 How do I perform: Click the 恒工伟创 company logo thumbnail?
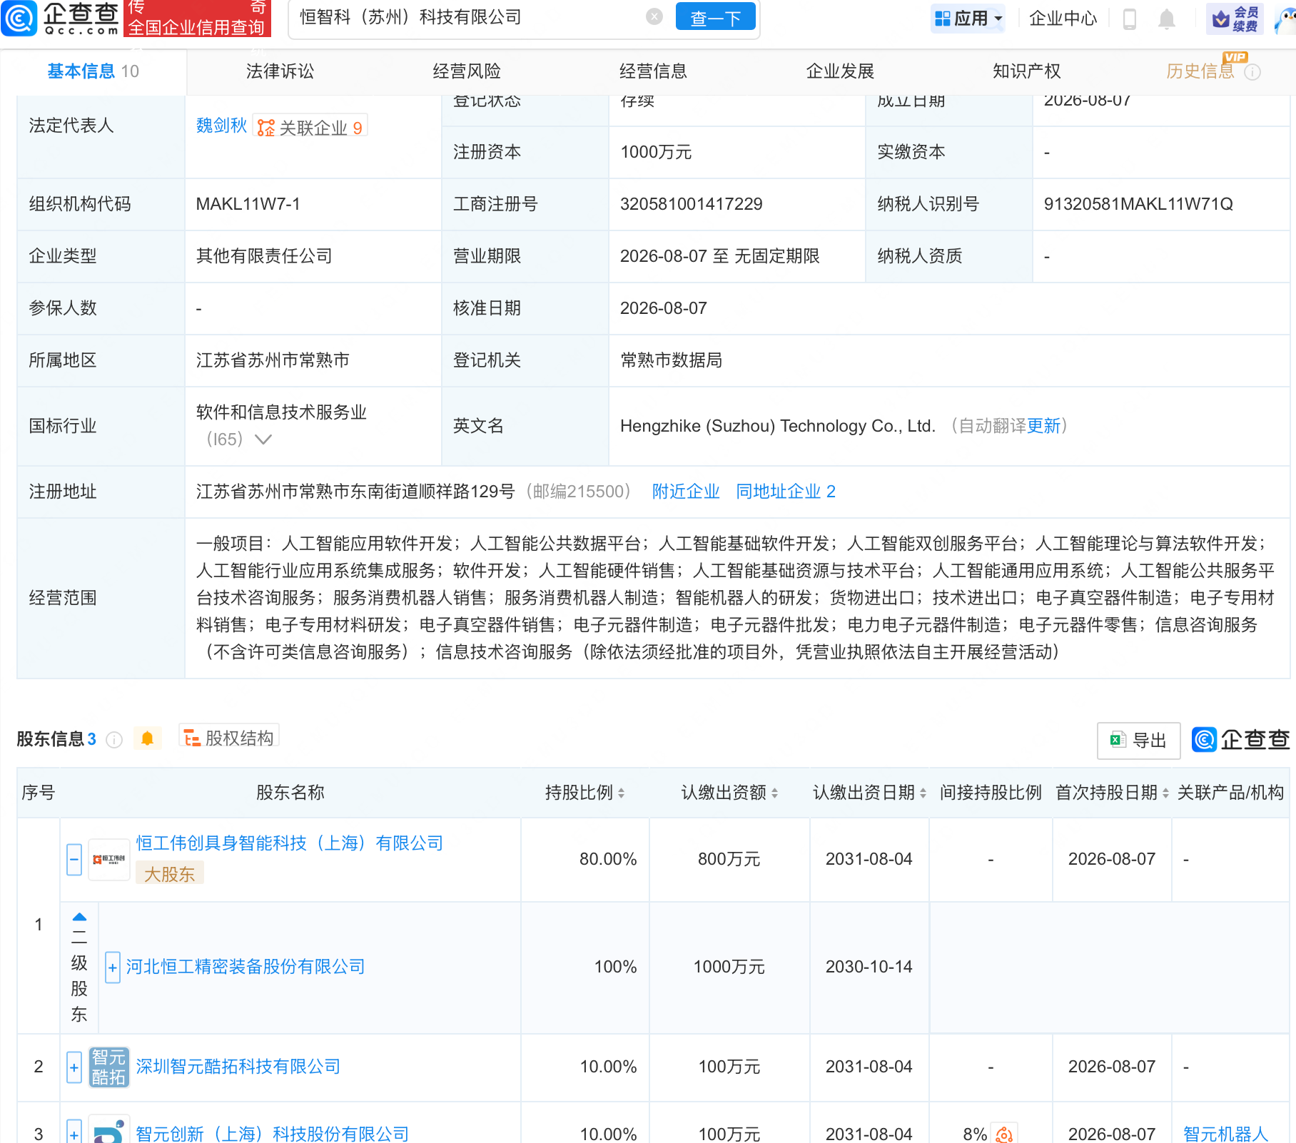(x=109, y=860)
